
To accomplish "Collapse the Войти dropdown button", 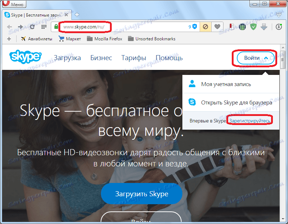I will [x=256, y=58].
